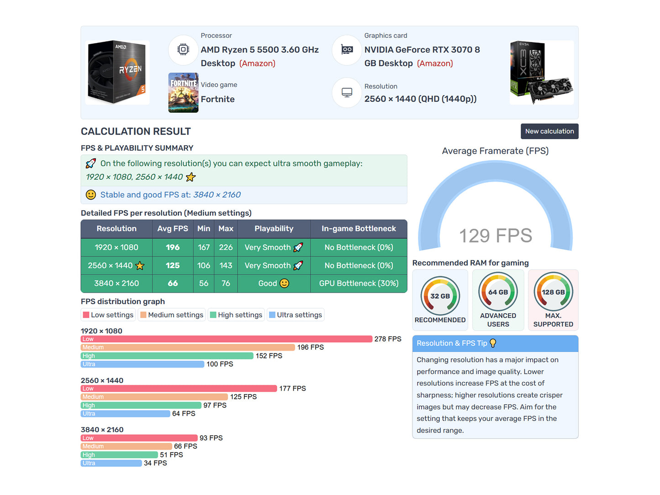This screenshot has width=660, height=495.
Task: Click the graphics card icon
Action: (347, 50)
